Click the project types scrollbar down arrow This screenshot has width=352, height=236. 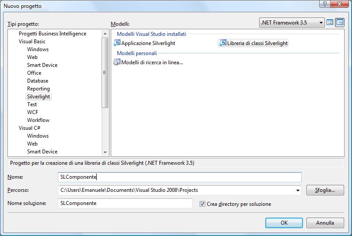105,152
